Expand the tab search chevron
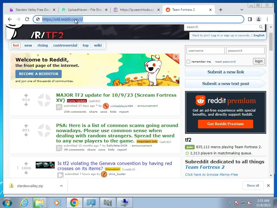 point(242,10)
